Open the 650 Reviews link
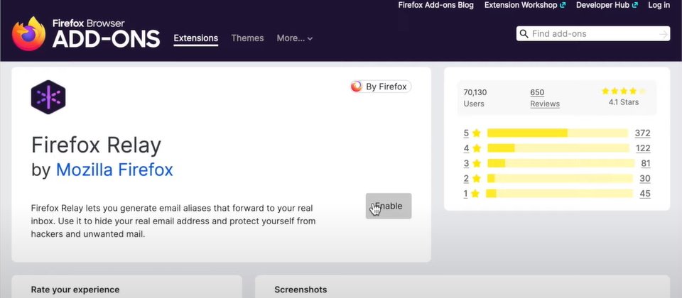This screenshot has width=682, height=298. tap(545, 98)
